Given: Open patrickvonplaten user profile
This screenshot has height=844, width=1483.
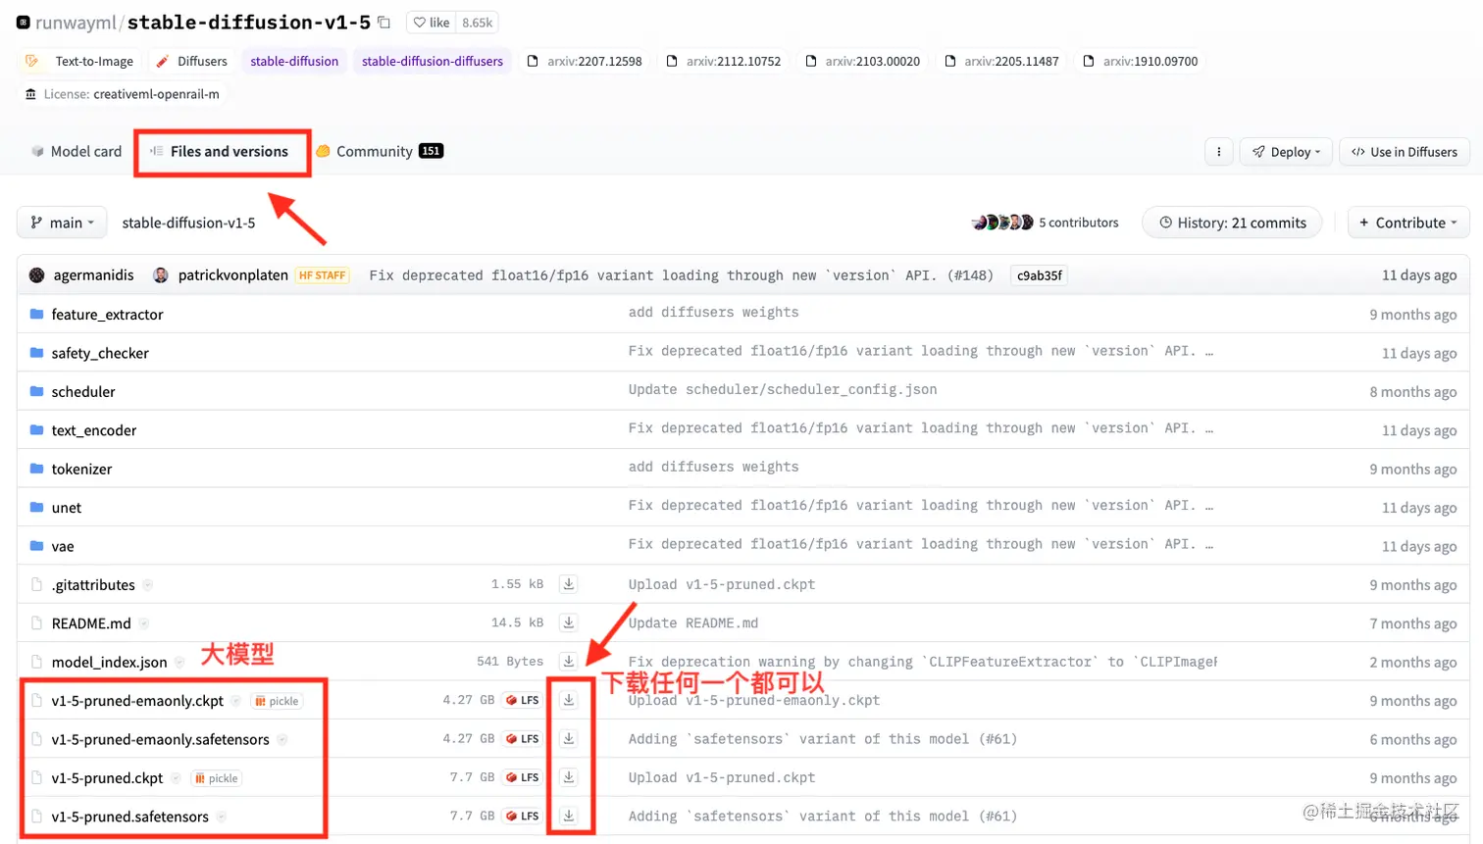Looking at the screenshot, I should coord(233,275).
